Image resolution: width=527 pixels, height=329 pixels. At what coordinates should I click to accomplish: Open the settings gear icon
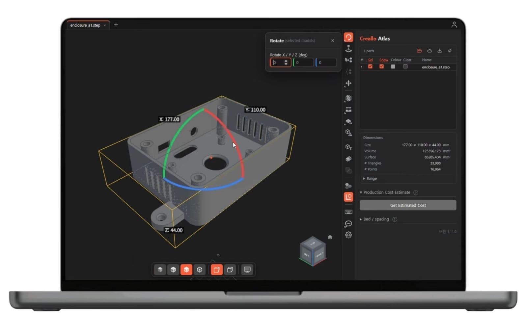tap(348, 235)
